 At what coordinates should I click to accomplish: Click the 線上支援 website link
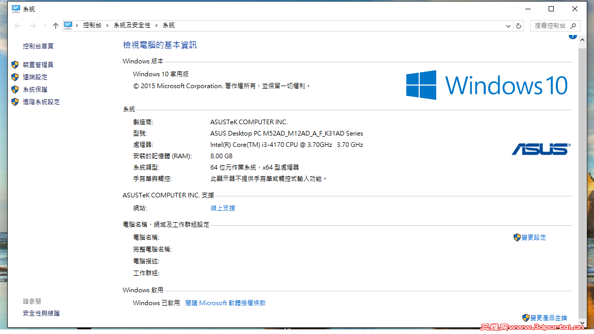click(223, 208)
